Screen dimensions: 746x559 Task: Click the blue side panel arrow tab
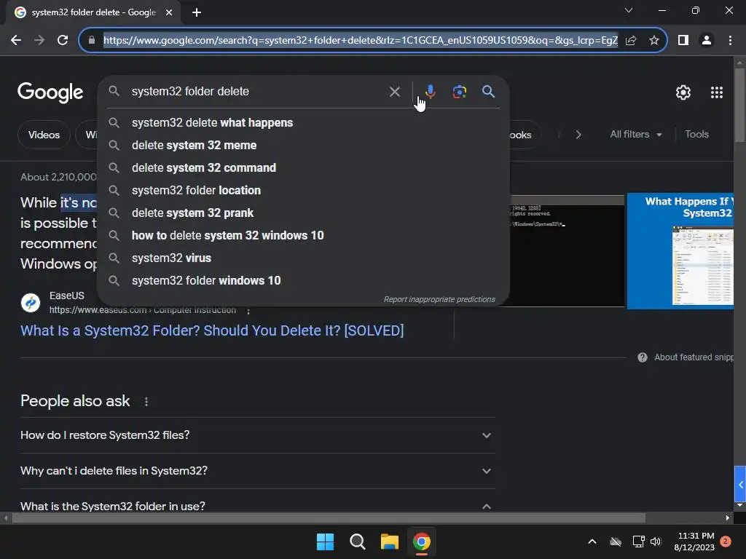740,484
